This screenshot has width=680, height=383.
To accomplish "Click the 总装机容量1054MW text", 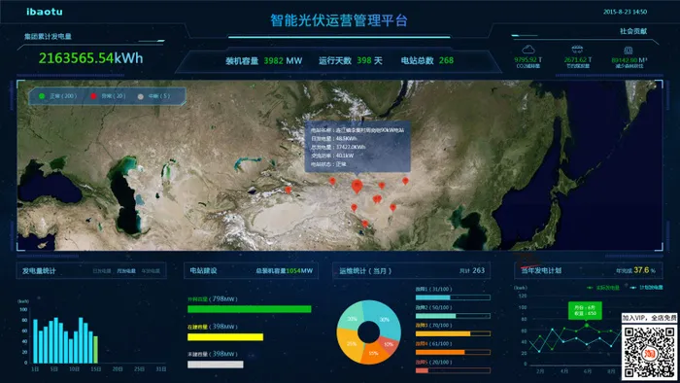I will tap(284, 270).
